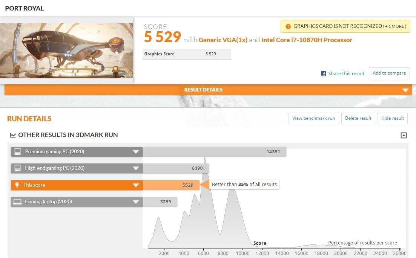Screen dimensions: 416x258
Task: Expand the Gaming laptop (2020) dropdown arrow
Action: (x=136, y=202)
